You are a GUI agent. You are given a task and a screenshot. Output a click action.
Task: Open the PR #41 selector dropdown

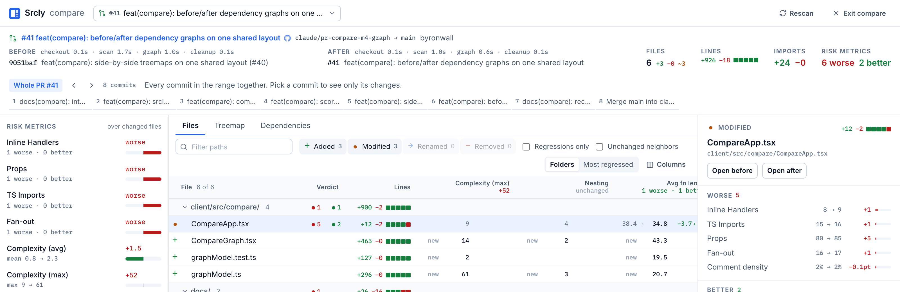point(217,13)
